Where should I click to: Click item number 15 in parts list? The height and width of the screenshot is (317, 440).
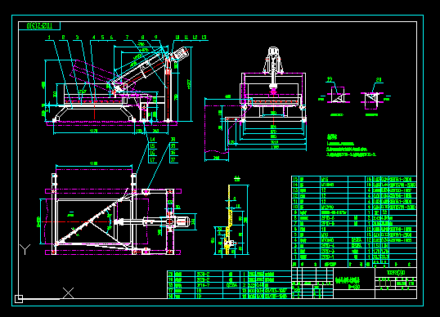295,180
